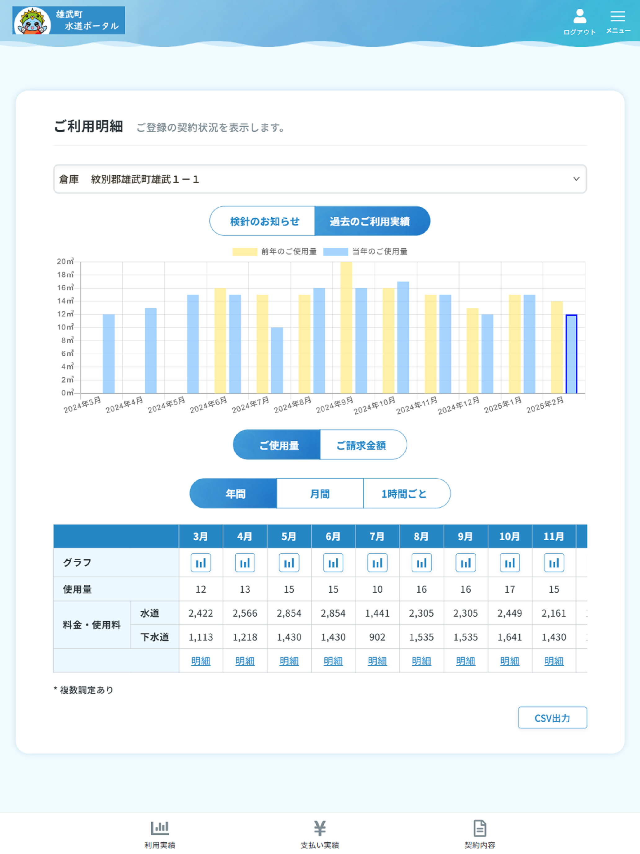Open 明細 link for October
Screen dimensions: 640x854
509,661
